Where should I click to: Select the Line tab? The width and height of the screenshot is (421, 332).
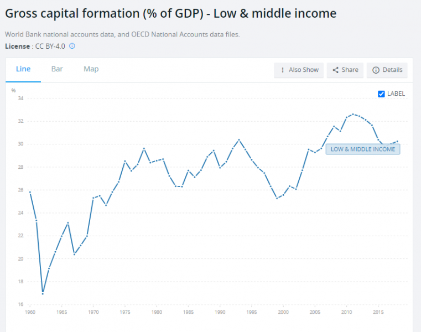(x=23, y=69)
